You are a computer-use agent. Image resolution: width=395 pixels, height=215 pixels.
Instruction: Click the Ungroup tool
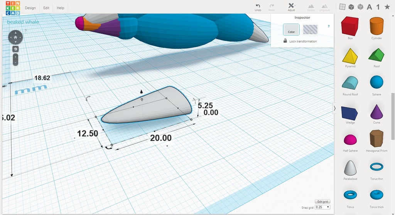click(324, 7)
